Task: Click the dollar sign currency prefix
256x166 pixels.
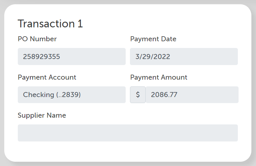Action: click(x=138, y=95)
